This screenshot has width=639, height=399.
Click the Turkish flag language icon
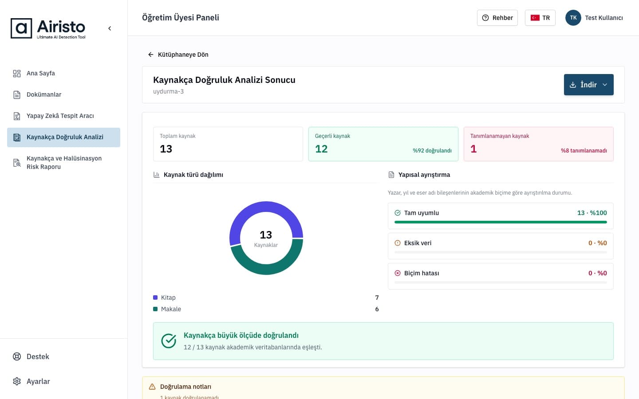pos(535,18)
